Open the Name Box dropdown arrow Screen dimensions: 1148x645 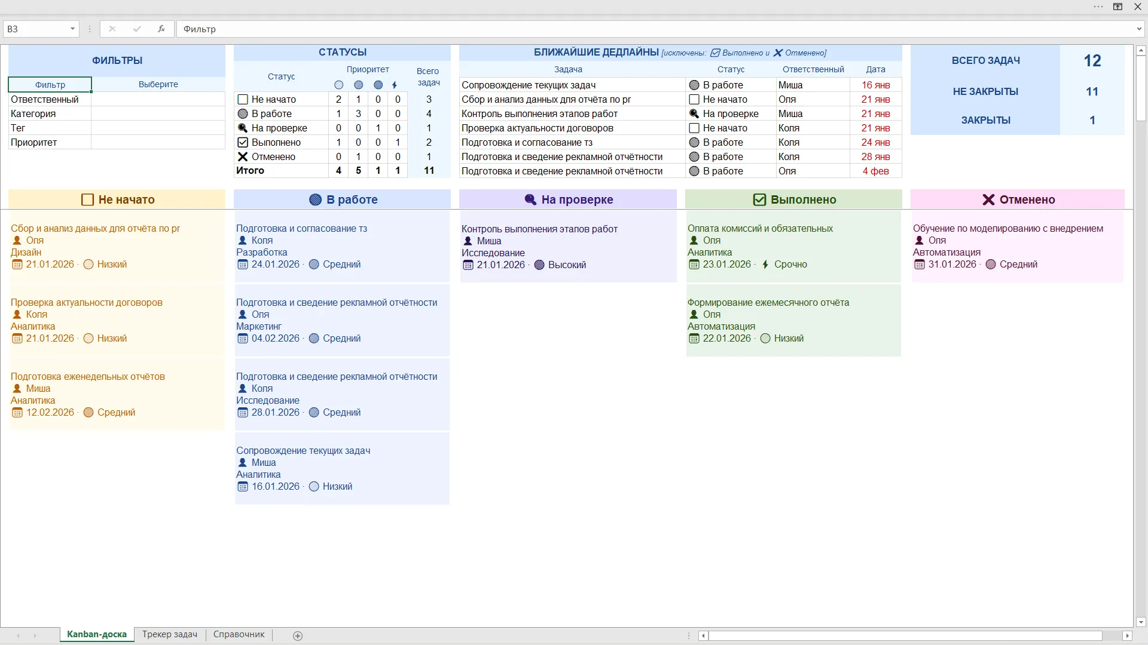tap(72, 29)
